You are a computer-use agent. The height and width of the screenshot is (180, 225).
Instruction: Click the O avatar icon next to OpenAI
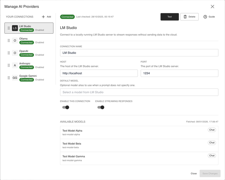15,53
